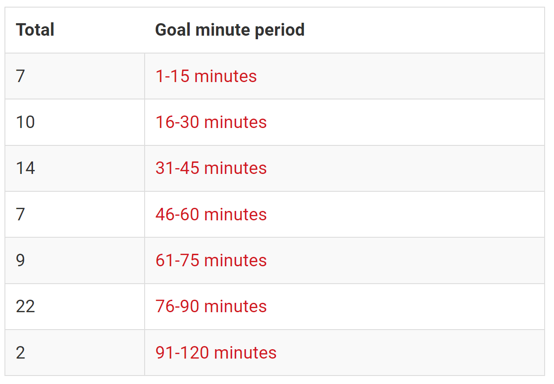Follow the period link beside total 10

[x=211, y=122]
